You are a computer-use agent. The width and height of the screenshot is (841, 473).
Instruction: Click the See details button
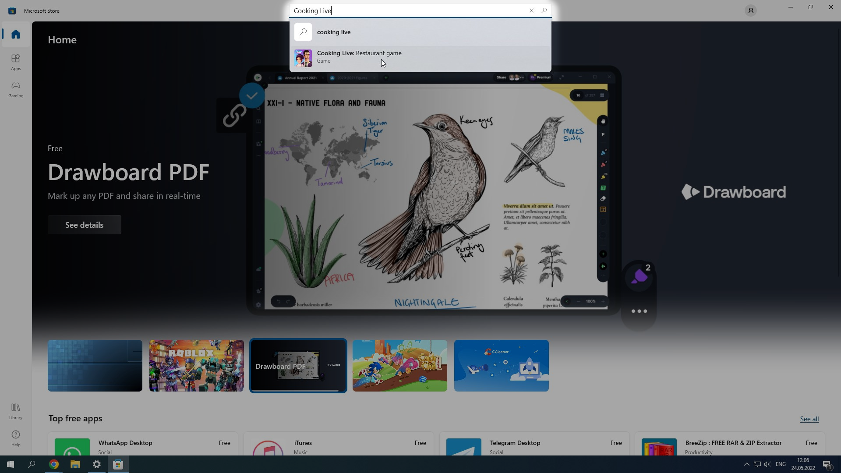point(85,225)
